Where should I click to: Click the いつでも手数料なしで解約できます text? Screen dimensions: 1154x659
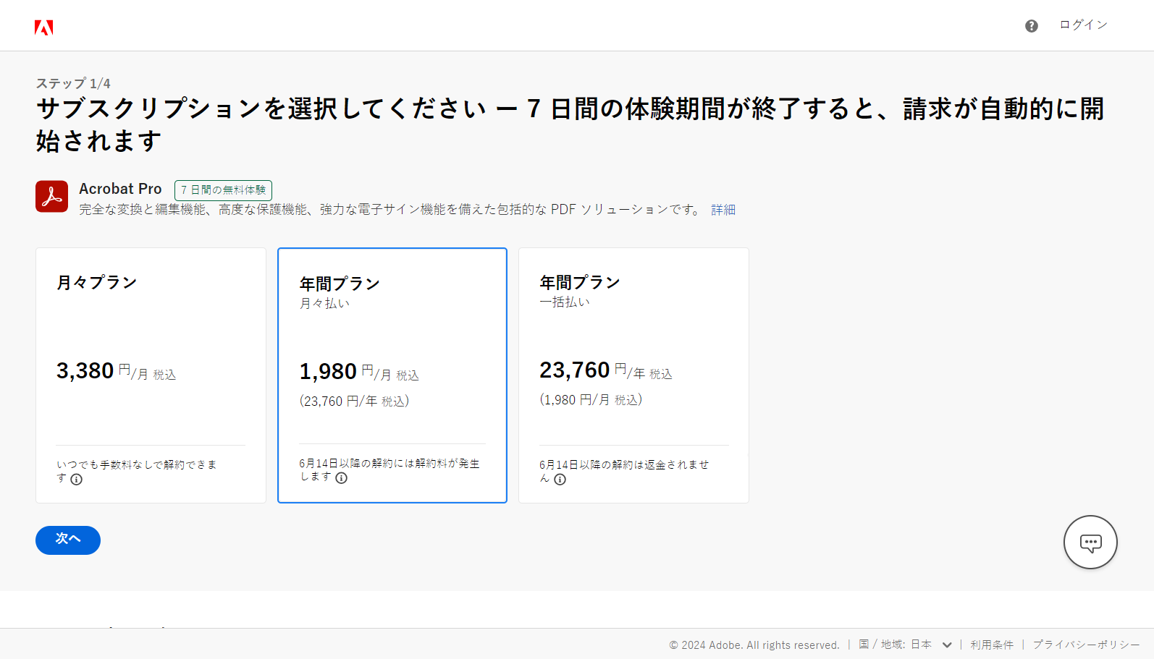(x=136, y=471)
